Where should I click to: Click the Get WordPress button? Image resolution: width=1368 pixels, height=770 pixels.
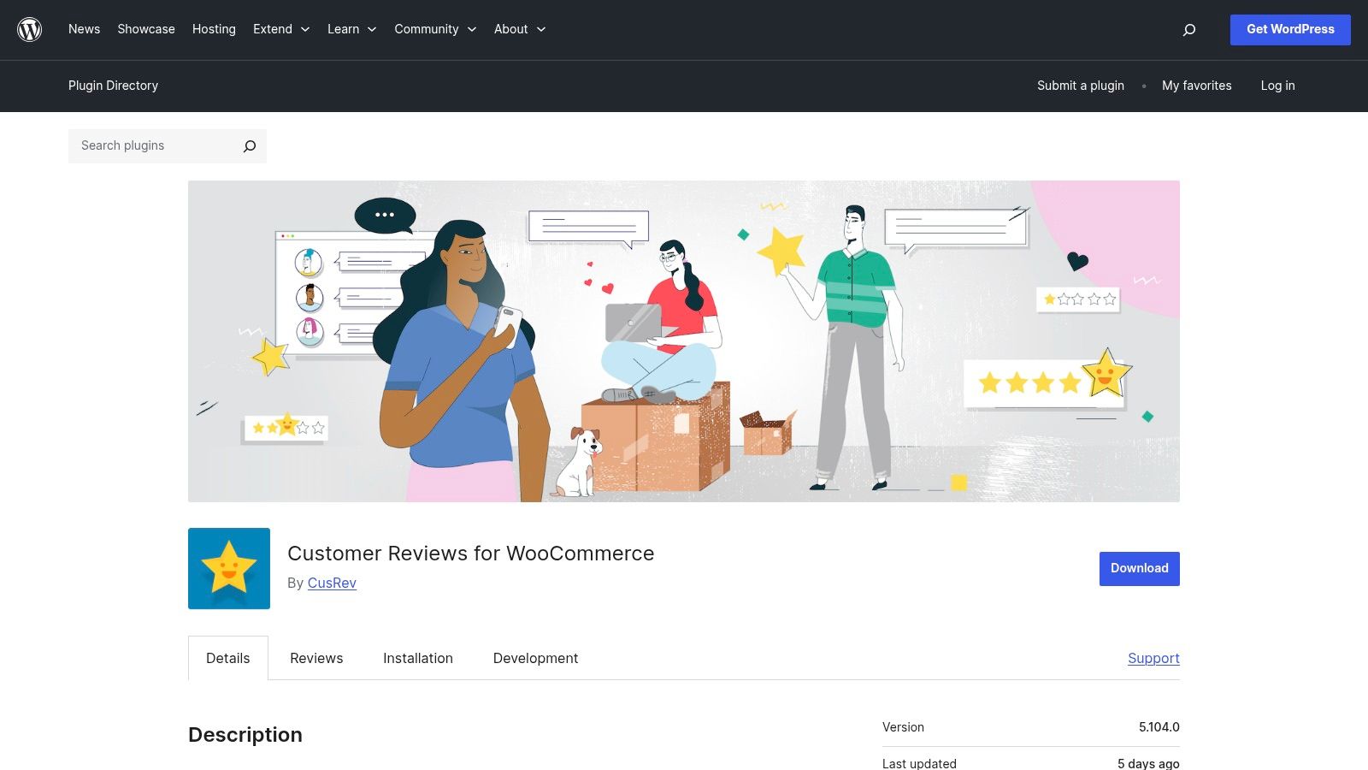(1290, 29)
